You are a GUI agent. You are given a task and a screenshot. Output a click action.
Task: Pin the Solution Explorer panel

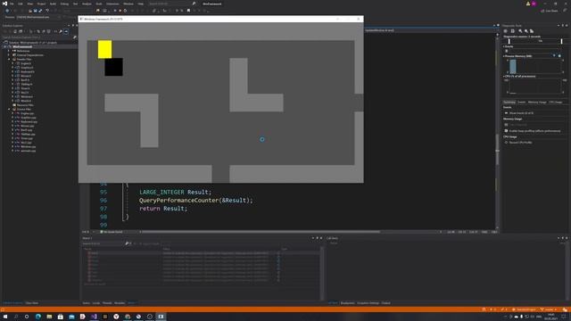point(72,26)
